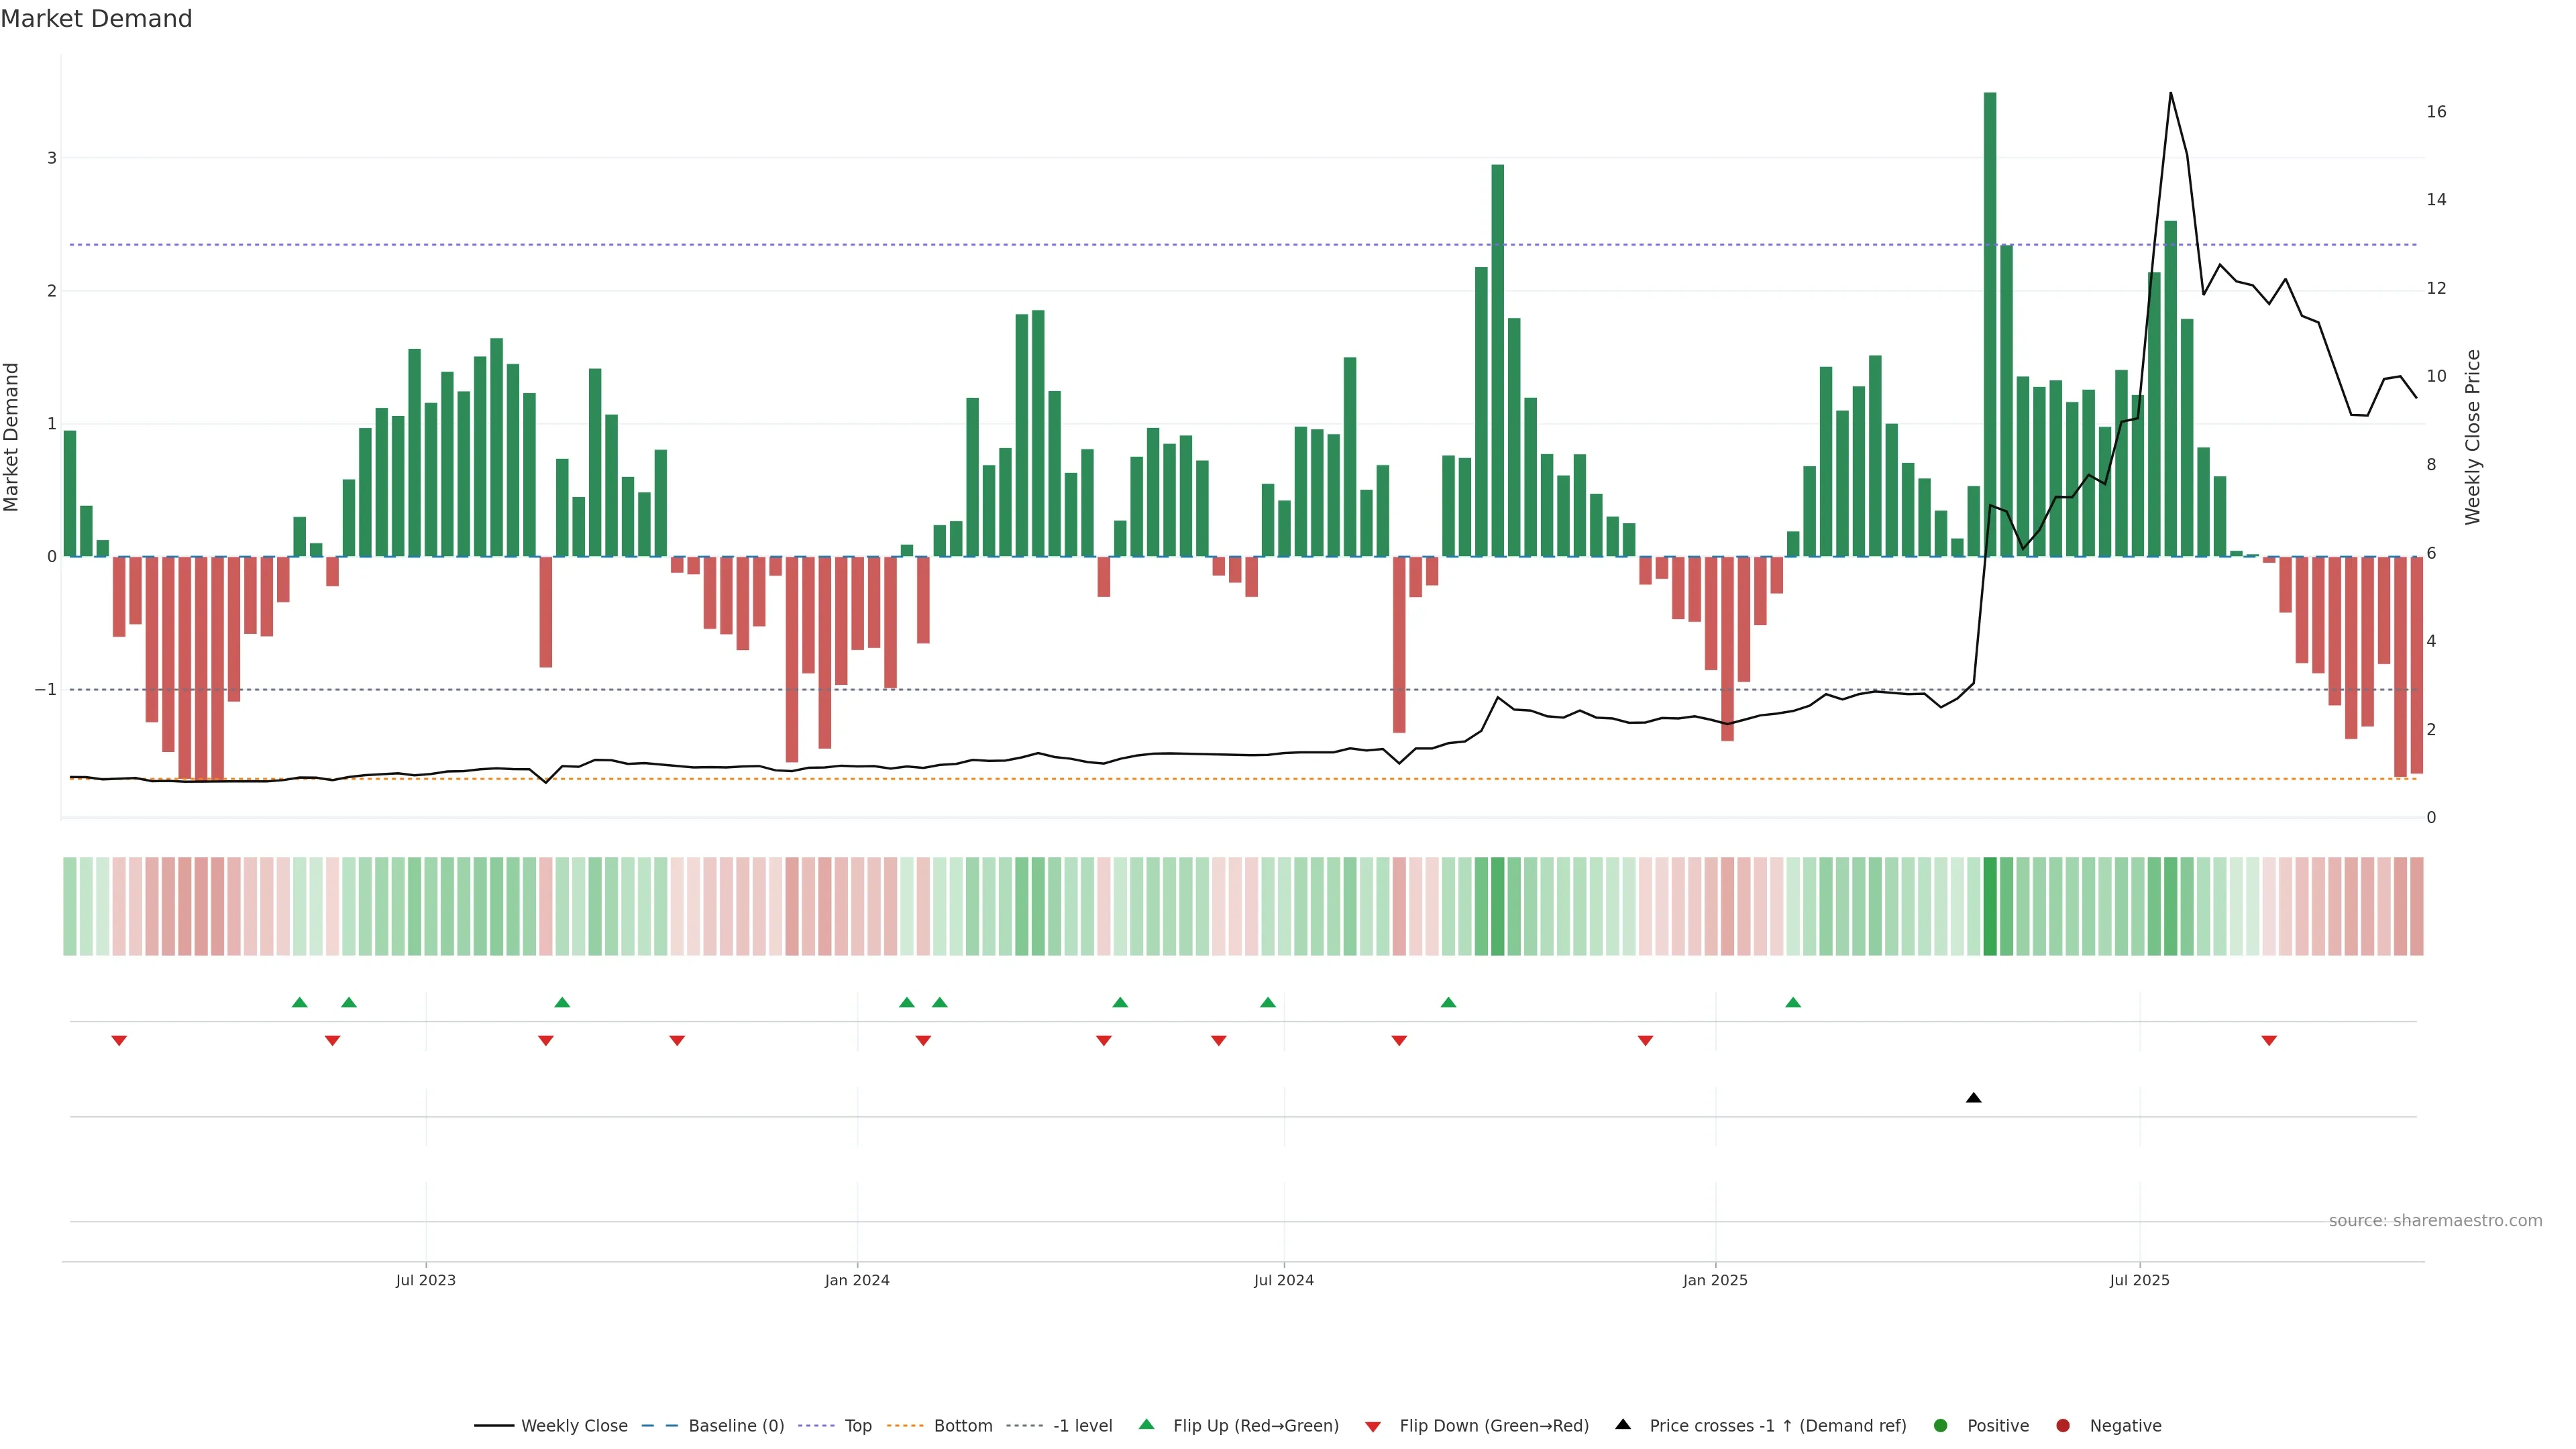
Task: Click the green Flip Up legend triangle
Action: pyautogui.click(x=1147, y=1424)
